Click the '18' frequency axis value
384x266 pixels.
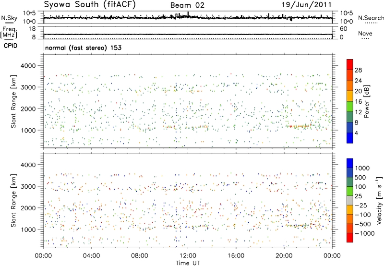[x=32, y=29]
